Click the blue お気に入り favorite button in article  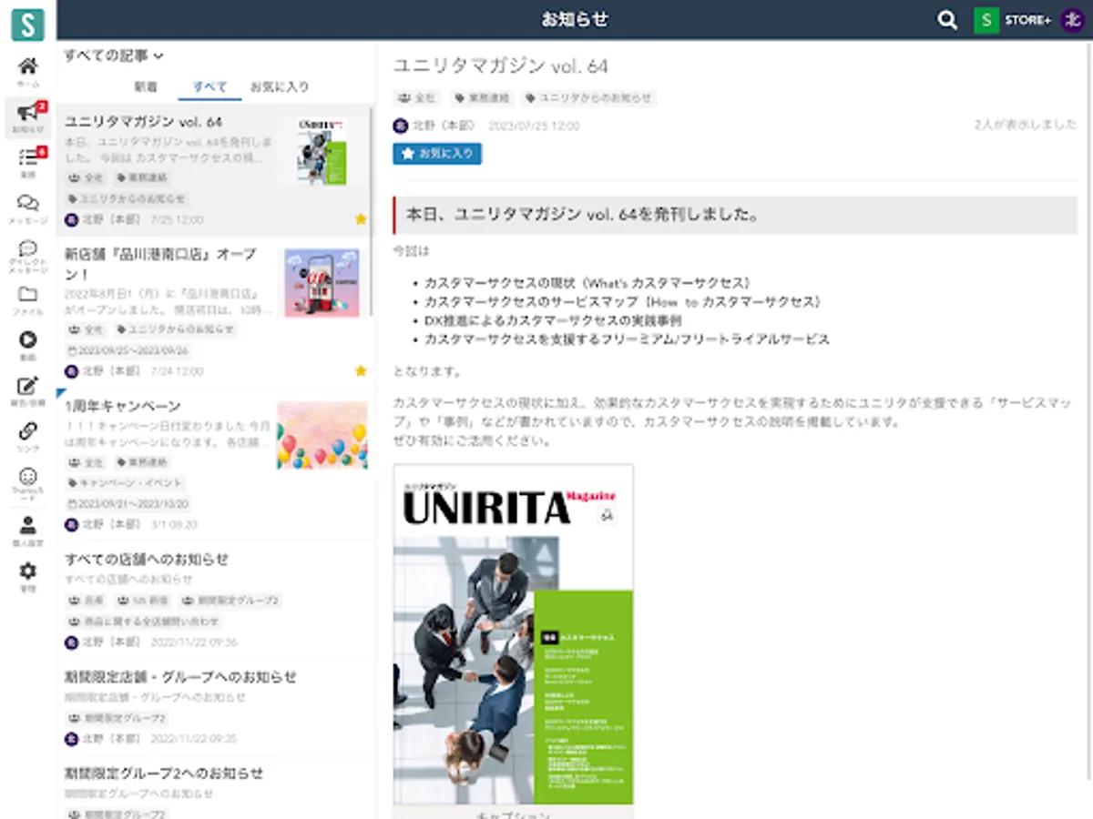pos(437,154)
